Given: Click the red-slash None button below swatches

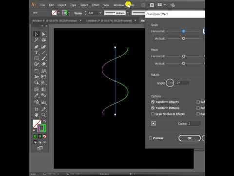Looking at the screenshot, I should pyautogui.click(x=45, y=136).
